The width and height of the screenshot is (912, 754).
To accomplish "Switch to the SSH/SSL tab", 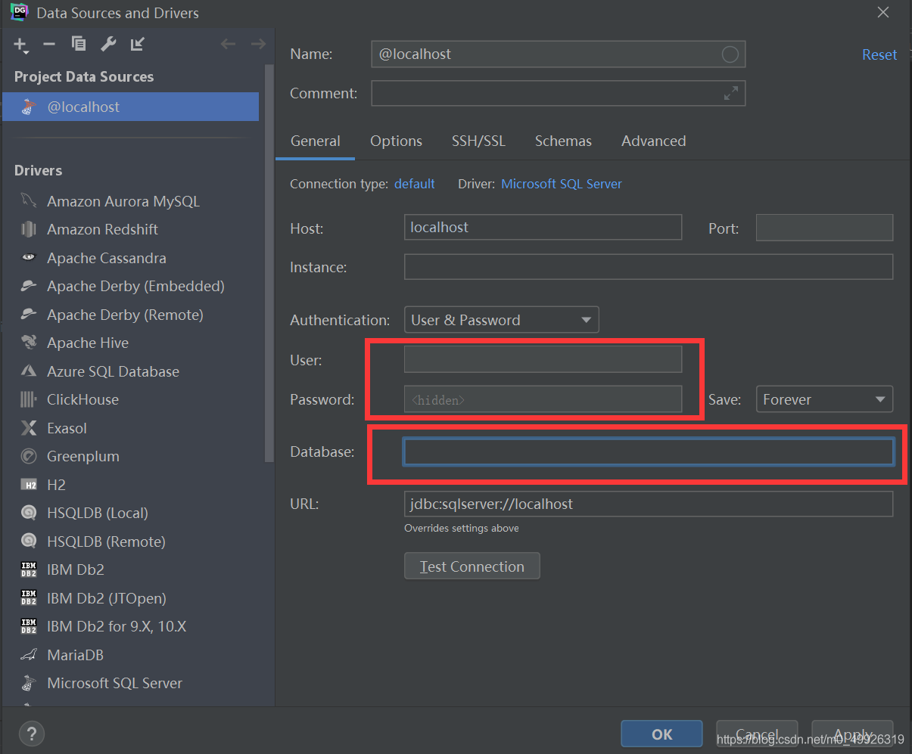I will click(x=478, y=141).
